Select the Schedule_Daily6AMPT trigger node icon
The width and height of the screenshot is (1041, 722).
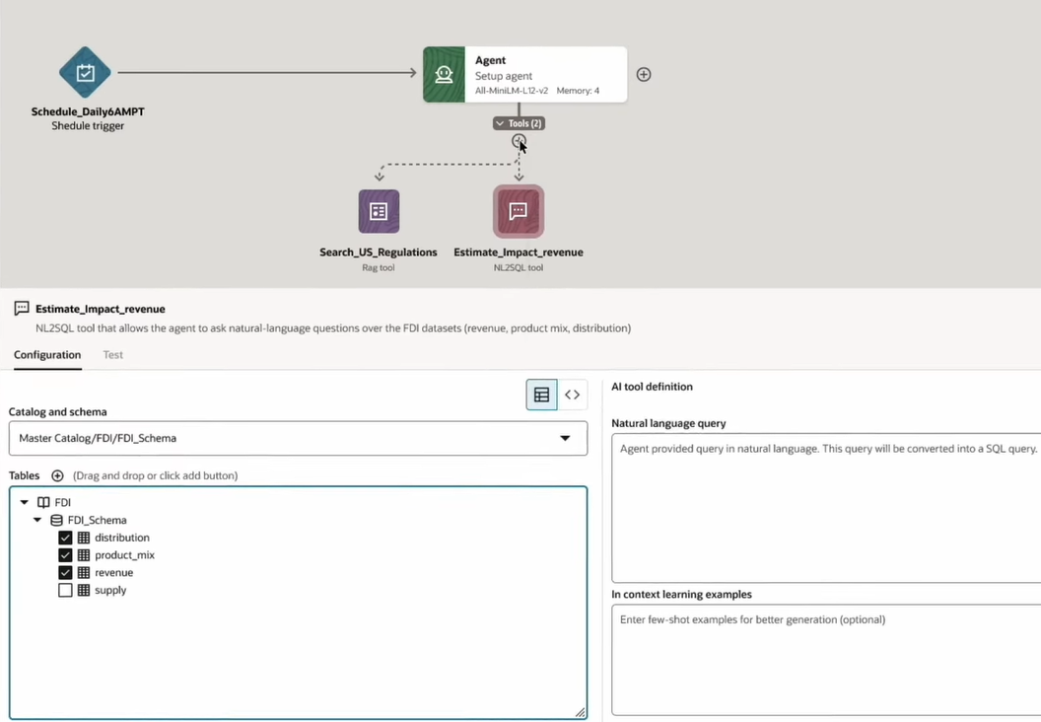pos(85,72)
